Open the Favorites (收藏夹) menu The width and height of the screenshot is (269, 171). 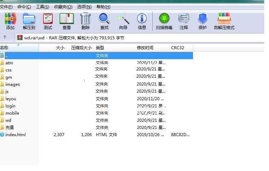point(63,6)
